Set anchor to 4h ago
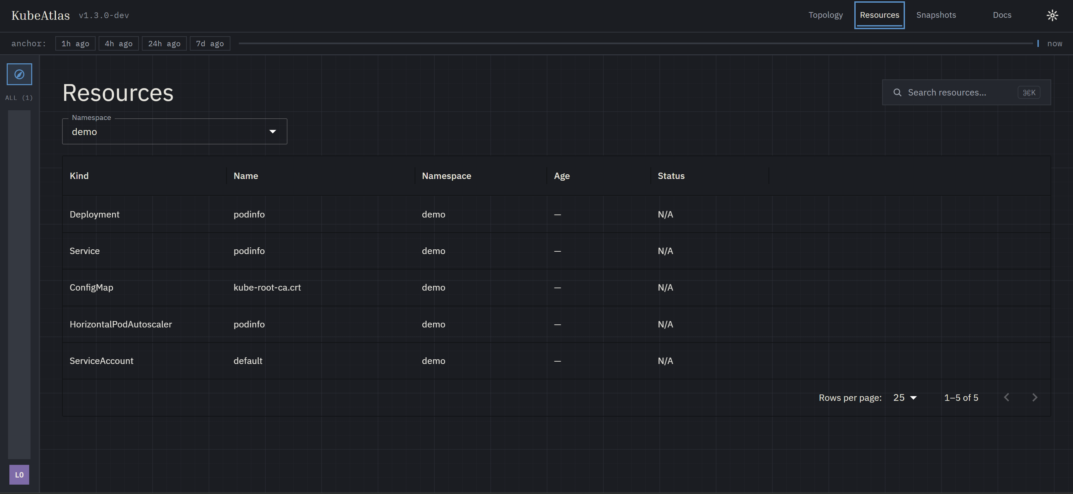This screenshot has height=494, width=1073. (x=118, y=43)
